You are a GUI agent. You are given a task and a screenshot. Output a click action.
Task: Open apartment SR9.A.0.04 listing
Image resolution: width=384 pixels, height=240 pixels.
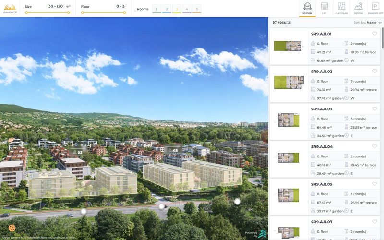(325, 159)
